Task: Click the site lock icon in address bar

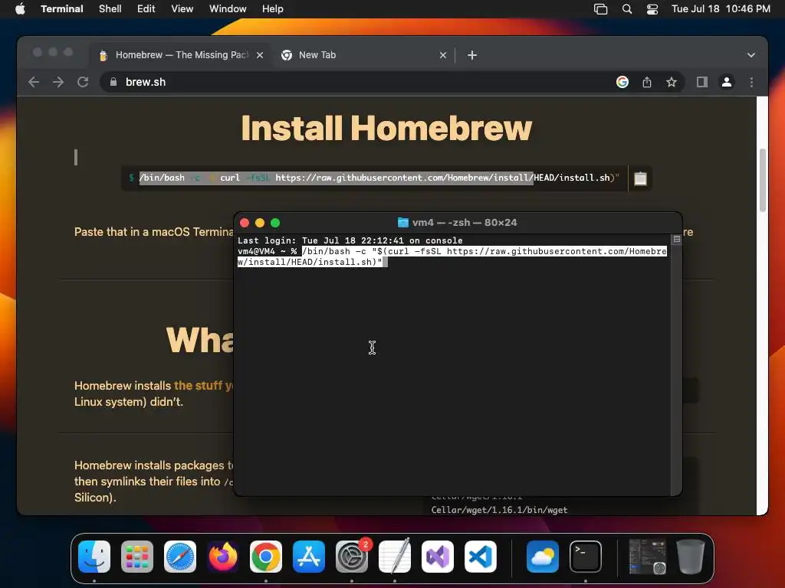Action: coord(113,82)
